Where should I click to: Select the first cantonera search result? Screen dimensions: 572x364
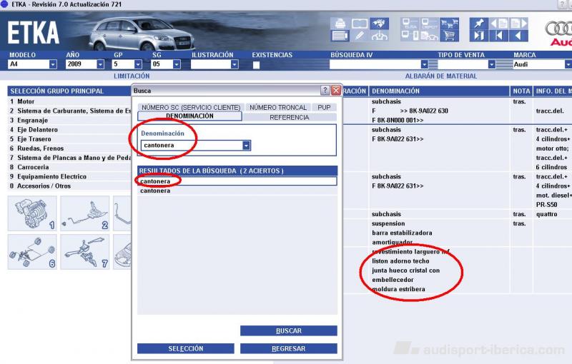pyautogui.click(x=237, y=181)
